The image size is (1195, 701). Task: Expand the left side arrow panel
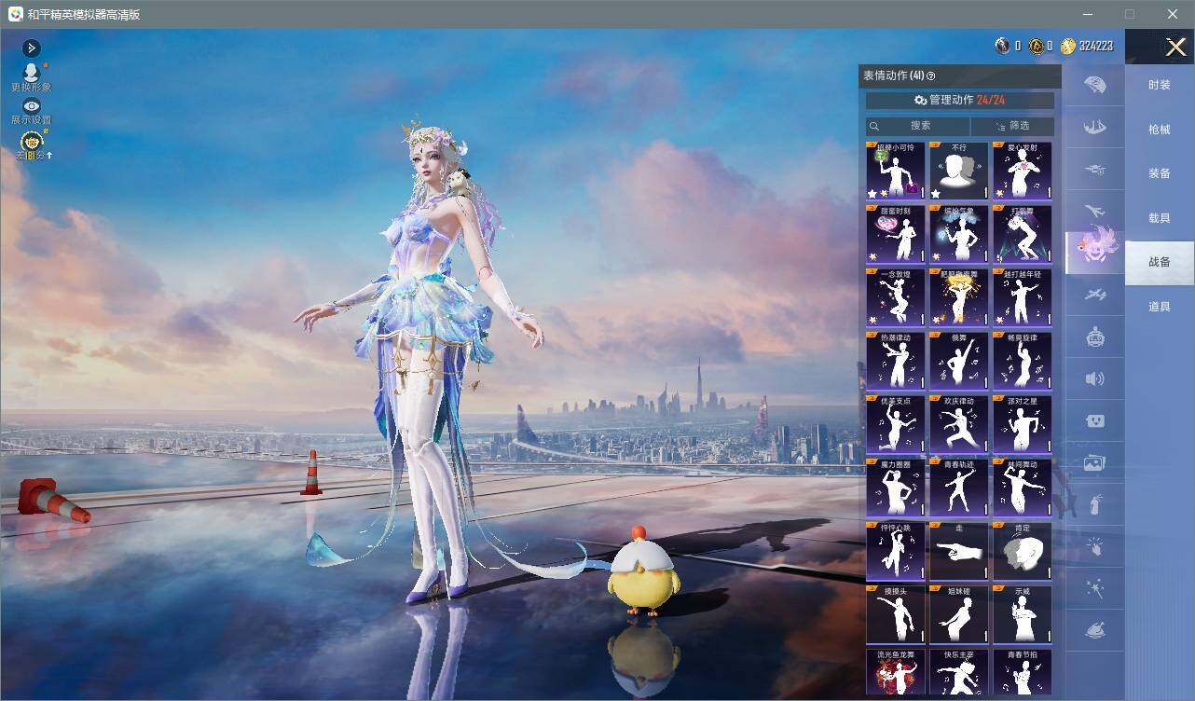32,48
